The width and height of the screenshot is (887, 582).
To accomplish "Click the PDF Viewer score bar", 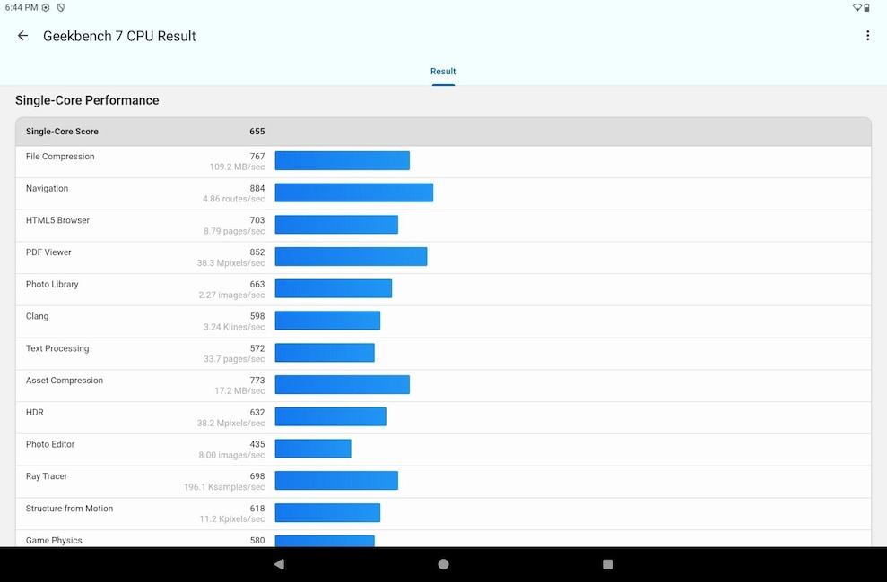I will [x=351, y=256].
